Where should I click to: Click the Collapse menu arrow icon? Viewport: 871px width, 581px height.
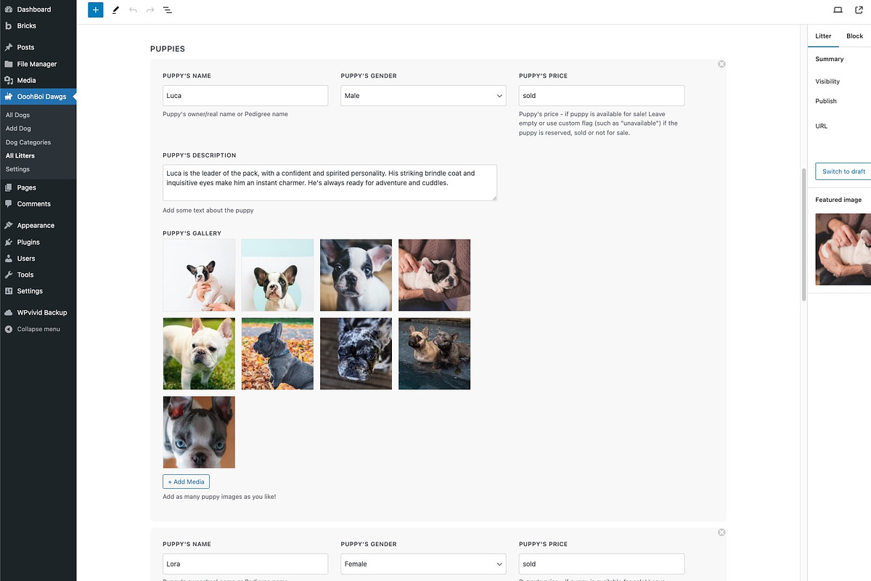click(9, 329)
